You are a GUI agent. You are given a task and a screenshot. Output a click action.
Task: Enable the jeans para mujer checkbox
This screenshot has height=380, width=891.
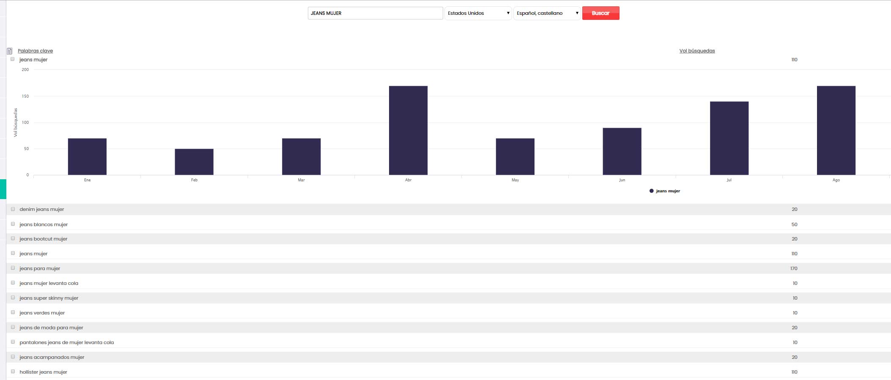coord(13,268)
